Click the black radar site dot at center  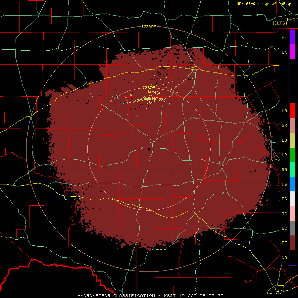point(149,149)
